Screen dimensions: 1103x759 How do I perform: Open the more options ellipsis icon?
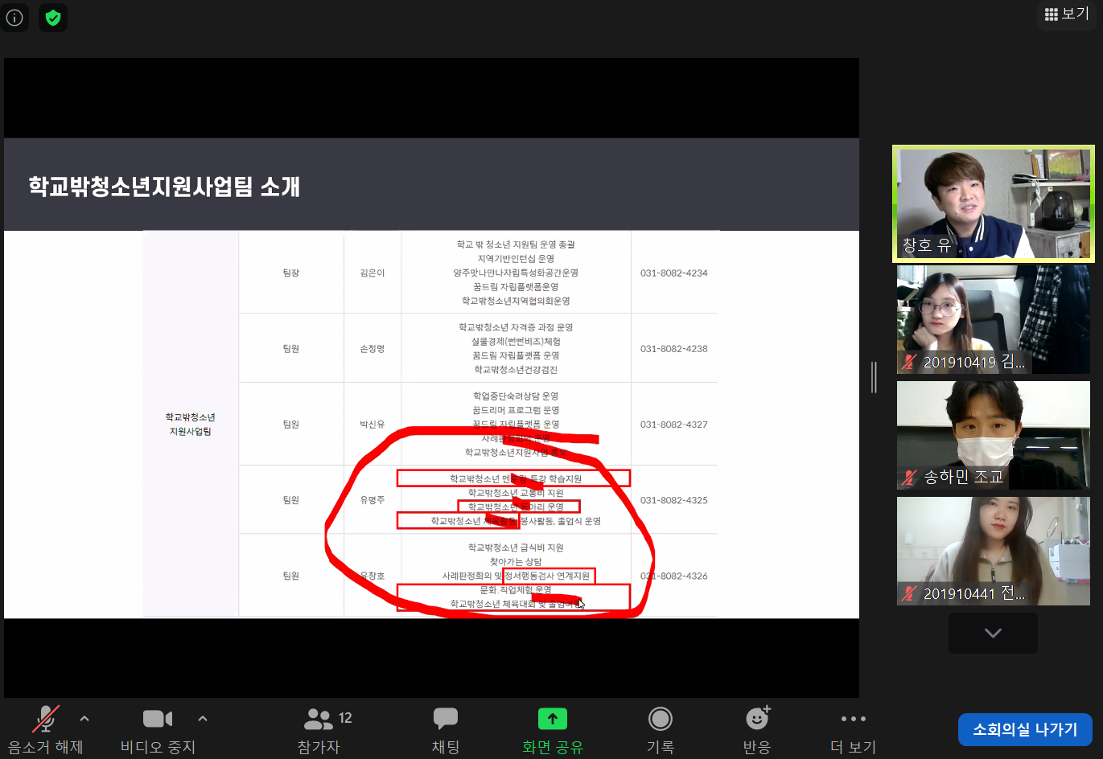click(x=853, y=719)
